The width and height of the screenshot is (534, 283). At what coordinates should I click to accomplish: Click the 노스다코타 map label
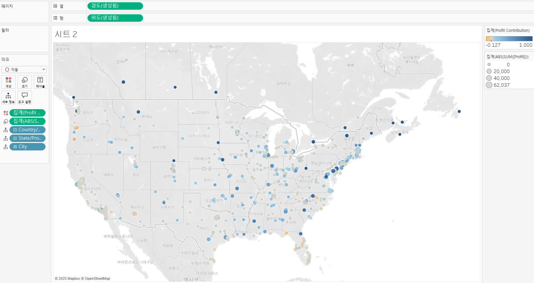(x=200, y=112)
